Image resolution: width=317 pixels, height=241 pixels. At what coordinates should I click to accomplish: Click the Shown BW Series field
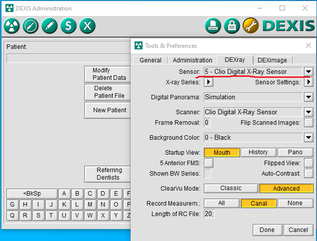pos(207,174)
